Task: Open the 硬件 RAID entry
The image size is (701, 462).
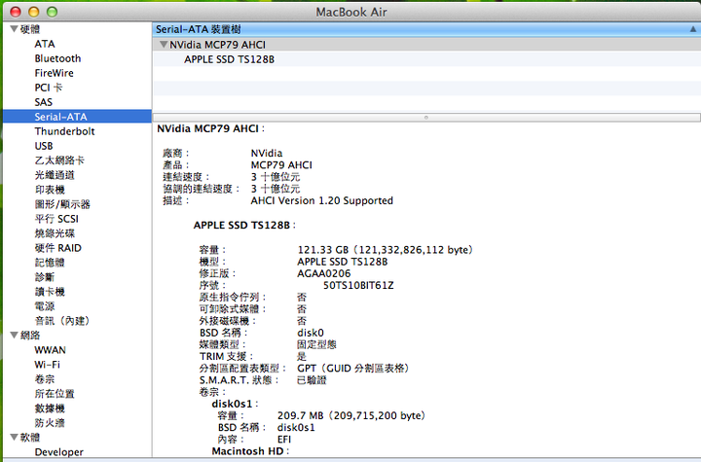Action: click(x=58, y=248)
